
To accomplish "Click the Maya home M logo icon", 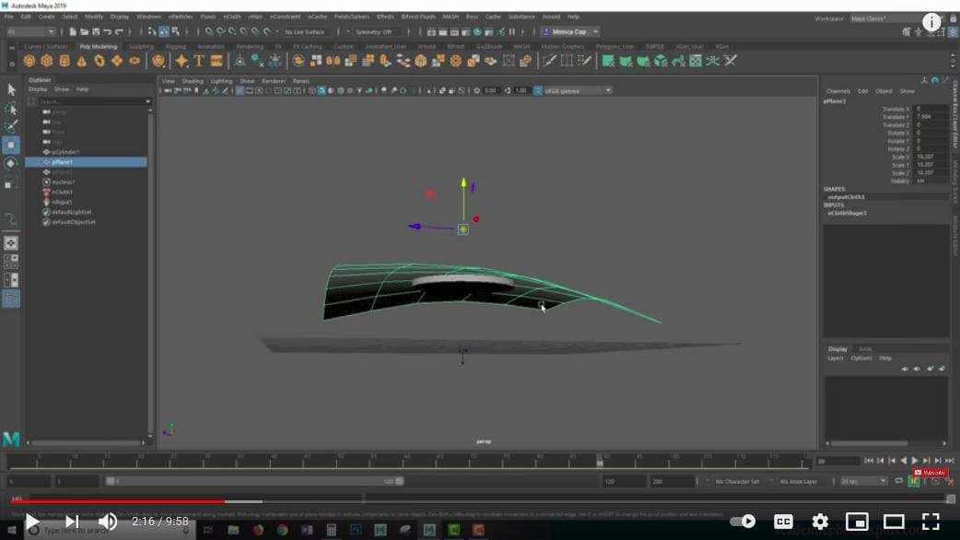I will click(11, 439).
